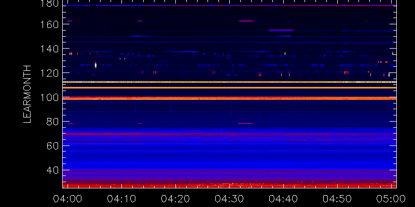Click the 40 frequency axis label

click(x=52, y=171)
